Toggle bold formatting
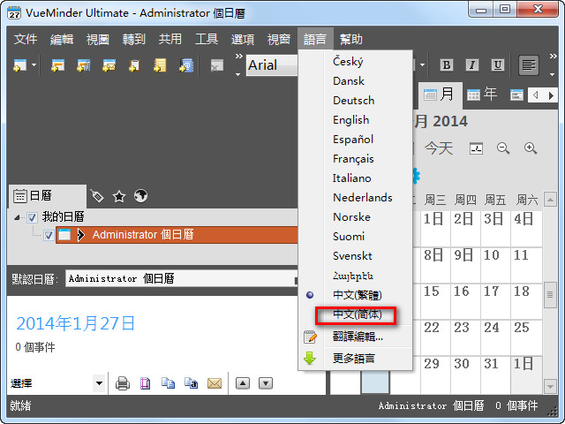 pos(447,64)
